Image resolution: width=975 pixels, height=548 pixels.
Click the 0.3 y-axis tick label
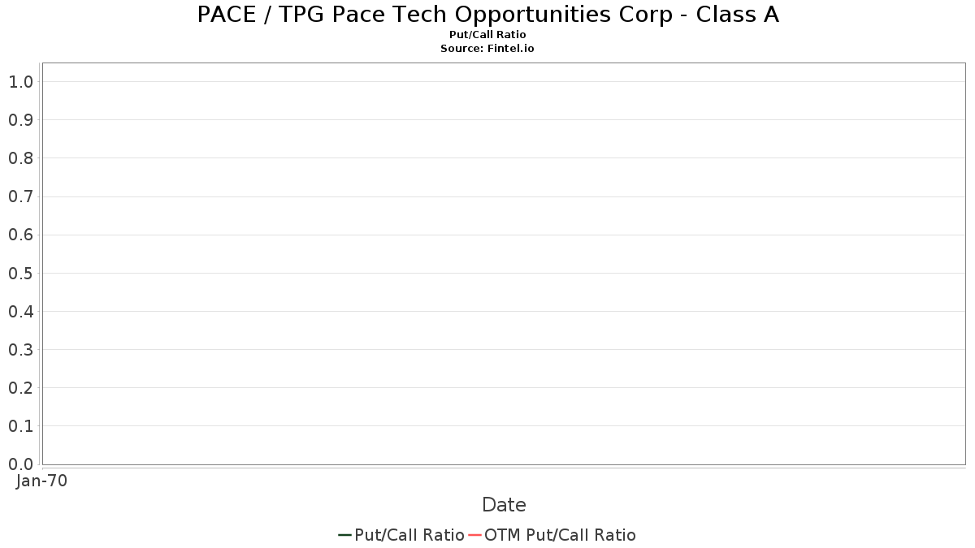(20, 349)
